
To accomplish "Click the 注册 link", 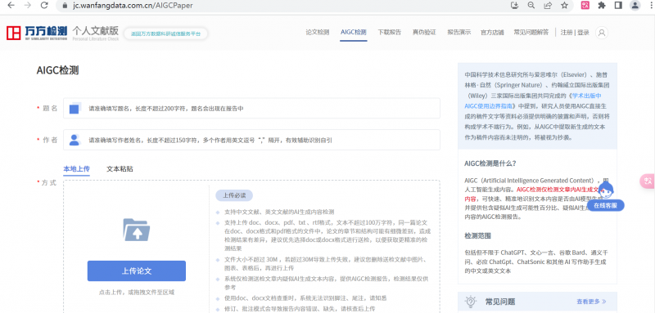I will tap(567, 33).
